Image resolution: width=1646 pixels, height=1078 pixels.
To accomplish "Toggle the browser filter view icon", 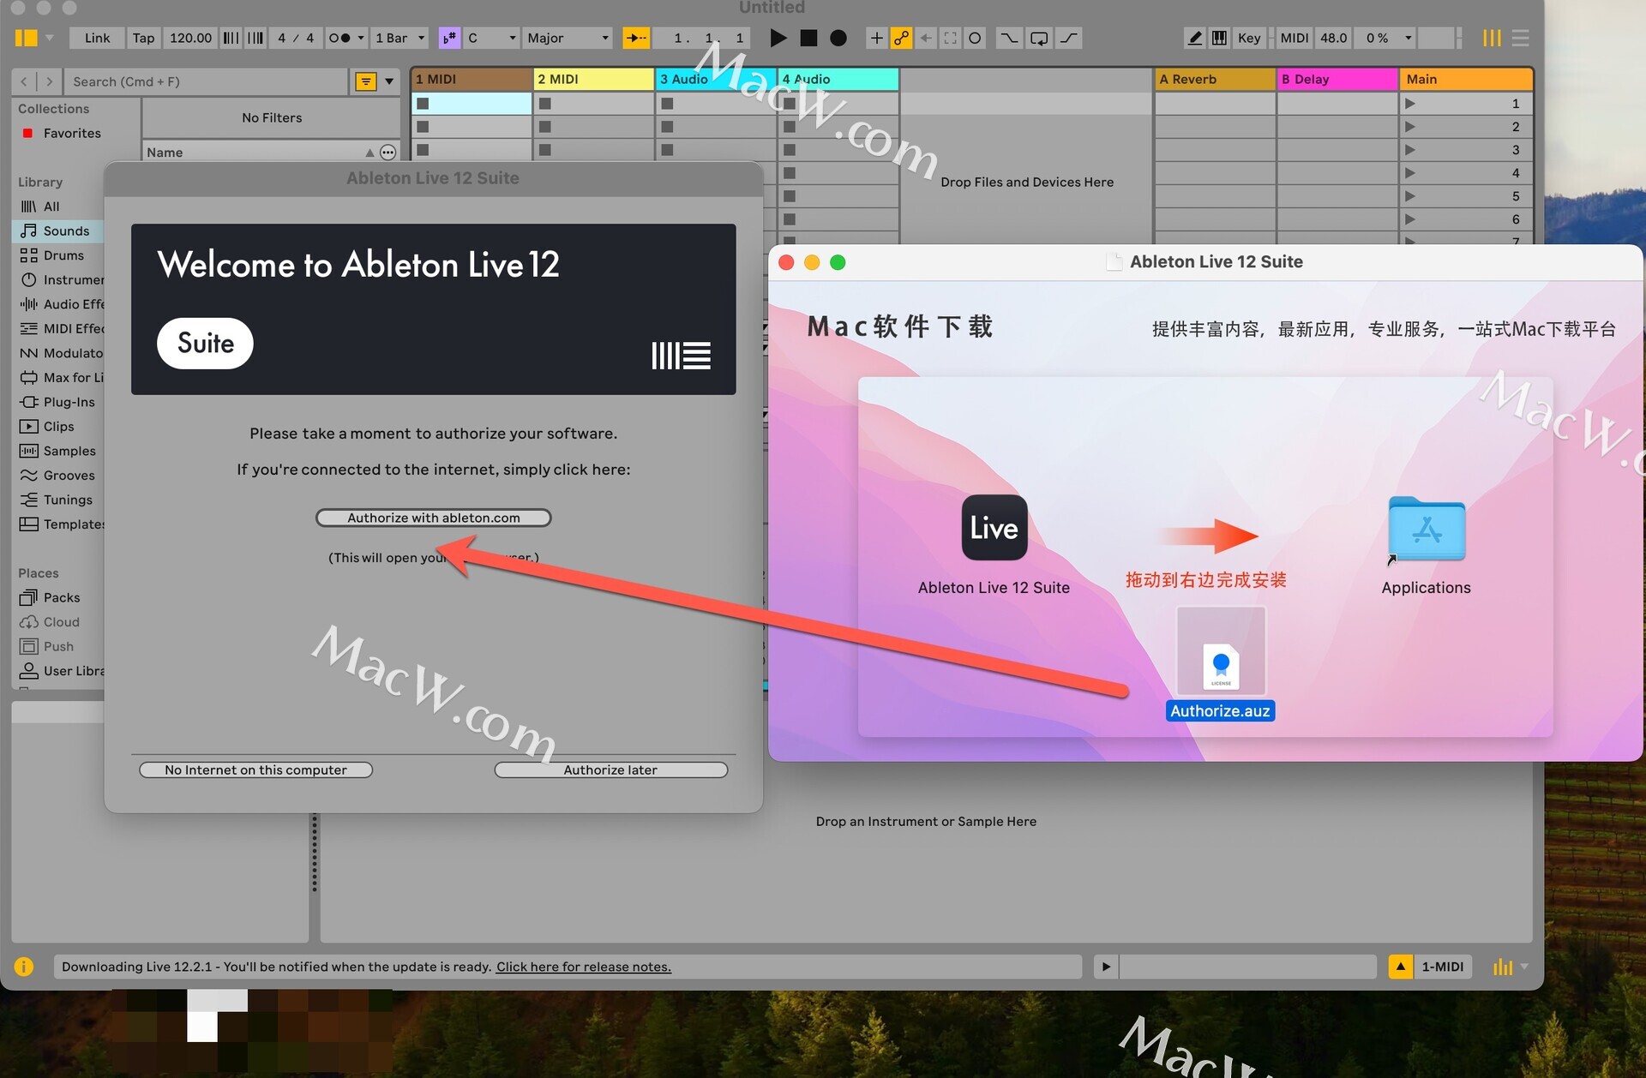I will pos(366,81).
